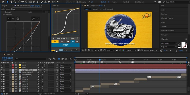The height and width of the screenshot is (95, 190).
Task: Select the Pen tool
Action: coord(34,2)
